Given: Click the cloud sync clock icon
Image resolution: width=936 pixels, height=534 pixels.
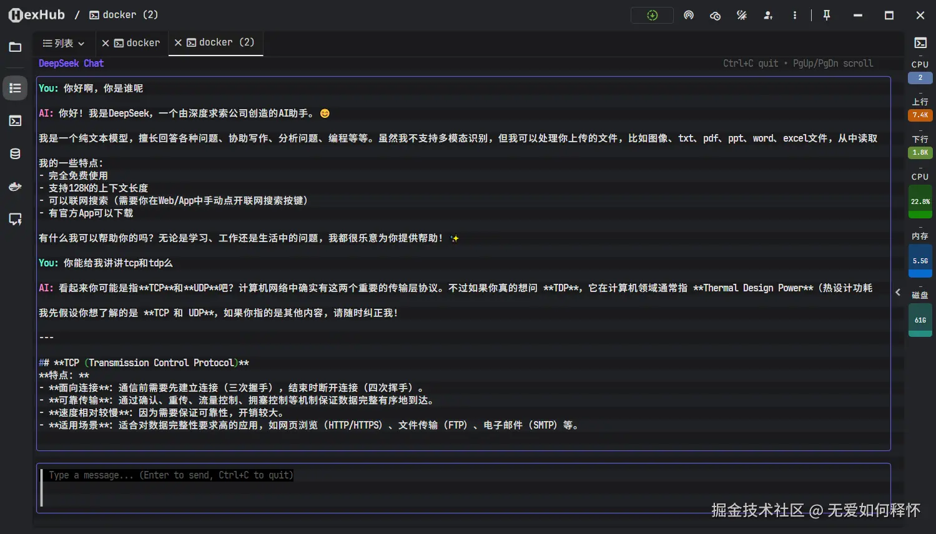Looking at the screenshot, I should click(x=715, y=15).
